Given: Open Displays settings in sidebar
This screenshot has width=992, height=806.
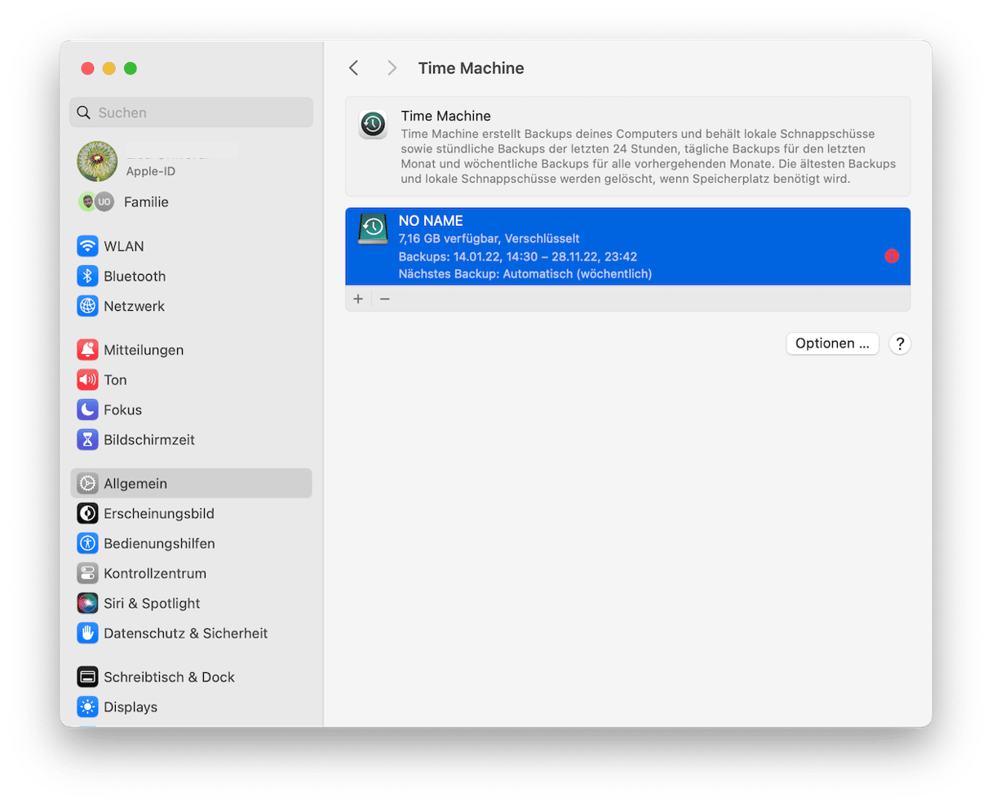Looking at the screenshot, I should click(191, 706).
